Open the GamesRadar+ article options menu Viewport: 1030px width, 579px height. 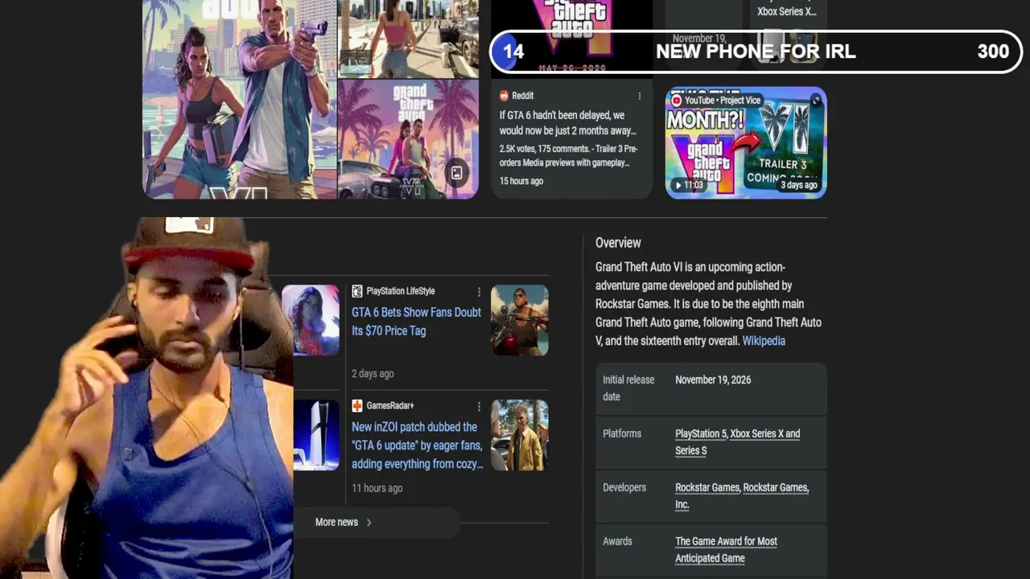(479, 406)
